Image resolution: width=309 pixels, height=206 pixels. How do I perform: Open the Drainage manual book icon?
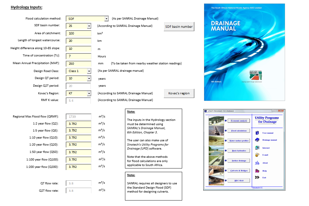(257, 140)
